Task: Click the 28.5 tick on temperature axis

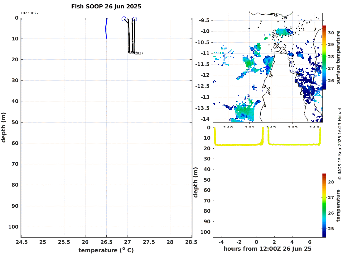Action: coord(191,242)
